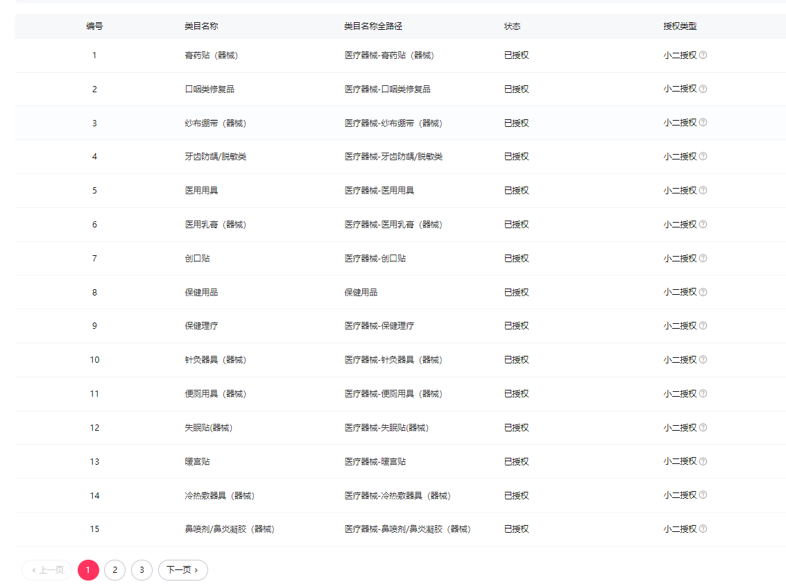786x584 pixels.
Task: Click help icon in 保健理疗 row
Action: pyautogui.click(x=703, y=325)
